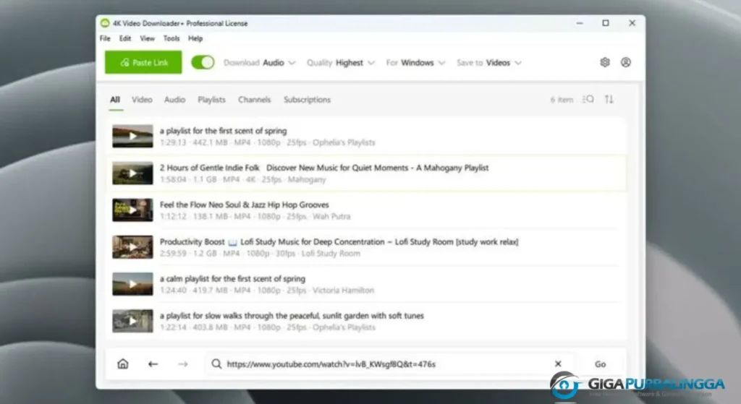Clear the URL with the X icon
This screenshot has height=404, width=741.
[x=558, y=364]
